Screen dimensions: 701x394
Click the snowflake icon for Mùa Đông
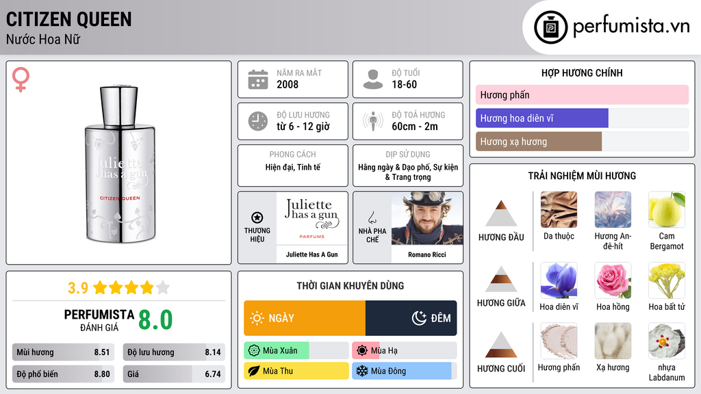pos(362,371)
